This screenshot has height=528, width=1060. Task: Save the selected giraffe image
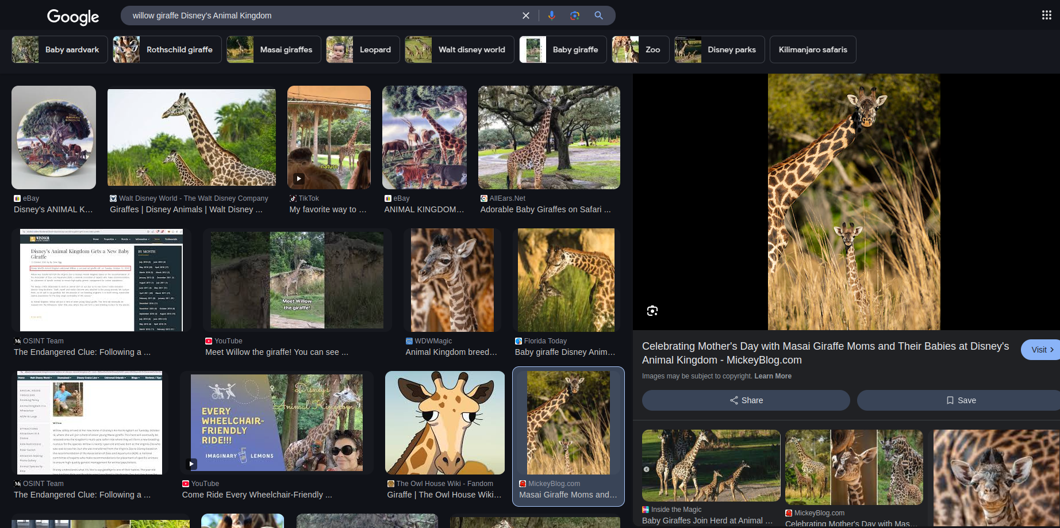(x=960, y=400)
